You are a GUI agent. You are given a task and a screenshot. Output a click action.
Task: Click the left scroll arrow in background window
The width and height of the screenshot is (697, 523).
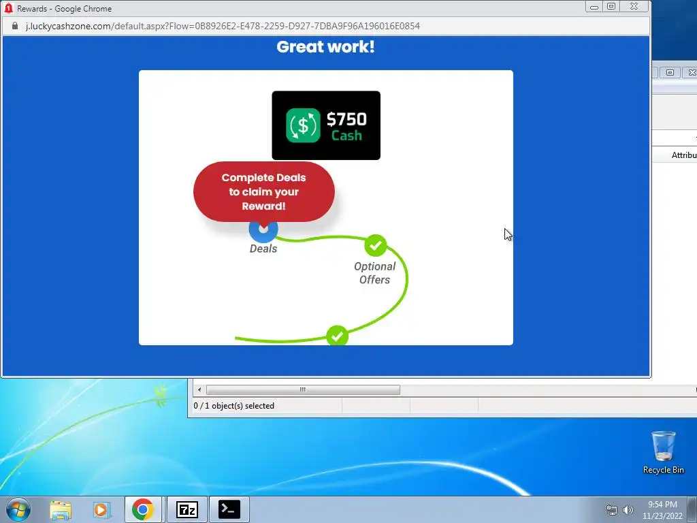pyautogui.click(x=199, y=390)
